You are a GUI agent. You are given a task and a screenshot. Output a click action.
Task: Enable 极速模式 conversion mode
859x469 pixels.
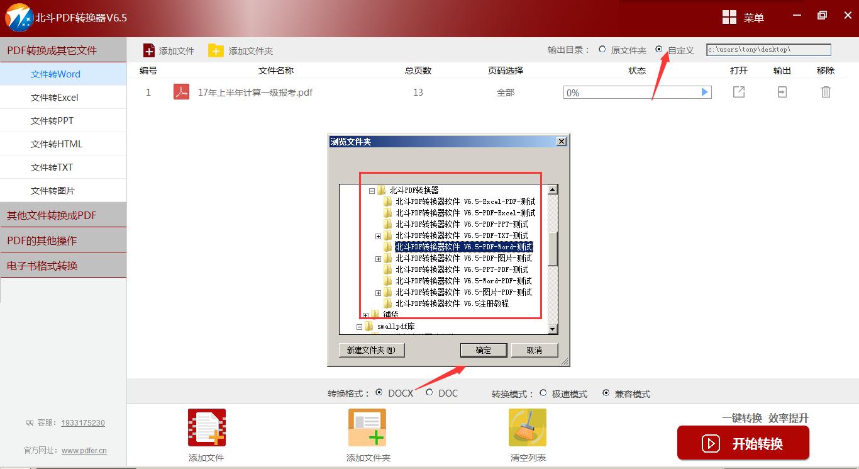pyautogui.click(x=543, y=393)
